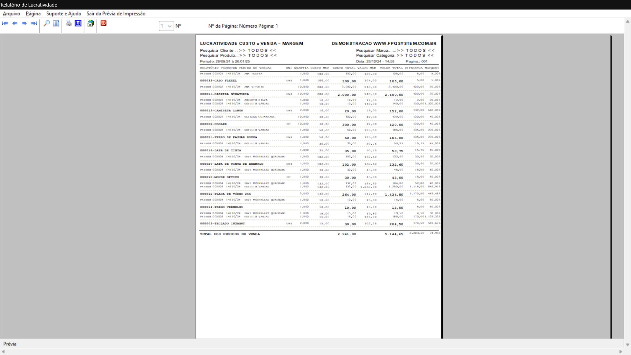Image resolution: width=631 pixels, height=355 pixels.
Task: Click 'Pesquisar Produto' TODOS line
Action: [x=238, y=56]
